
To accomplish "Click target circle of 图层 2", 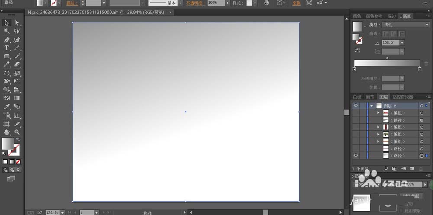I will coord(421,106).
